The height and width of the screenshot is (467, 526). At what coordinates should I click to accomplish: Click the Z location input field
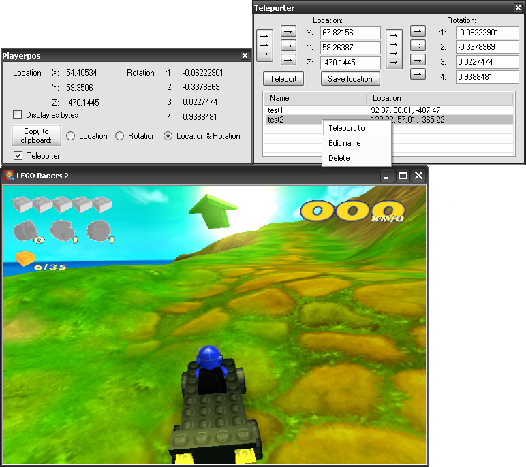click(x=350, y=63)
